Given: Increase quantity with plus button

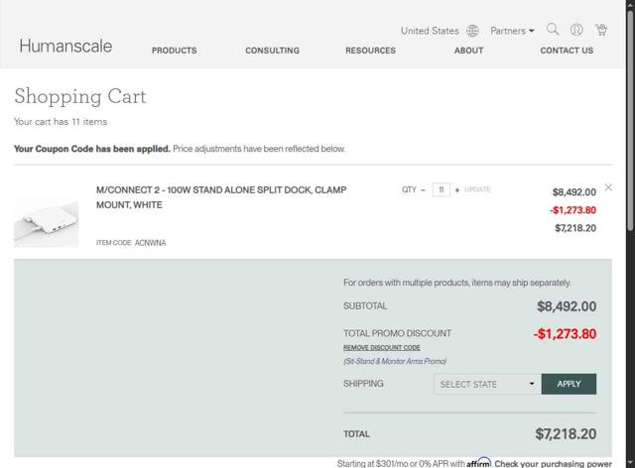Looking at the screenshot, I should coord(457,189).
